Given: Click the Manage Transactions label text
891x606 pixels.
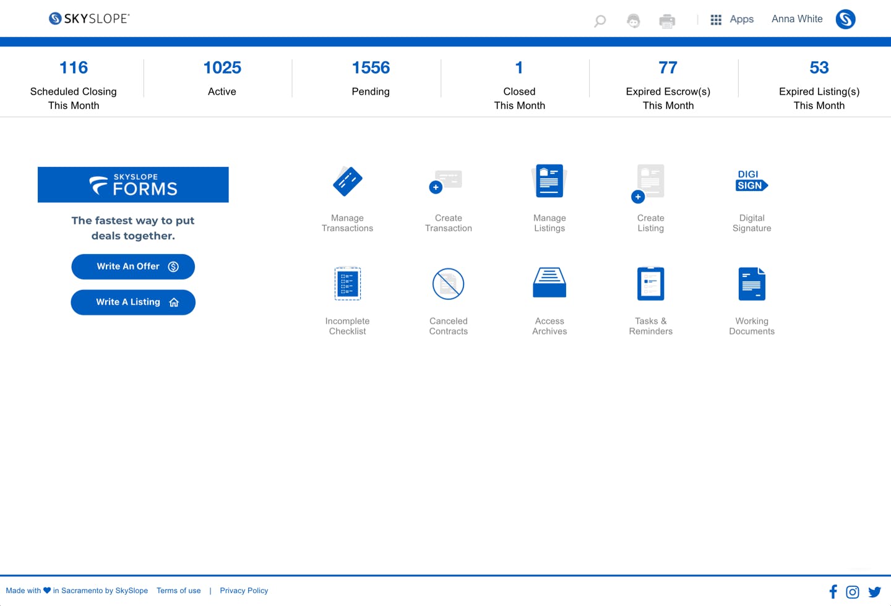Looking at the screenshot, I should (x=348, y=223).
